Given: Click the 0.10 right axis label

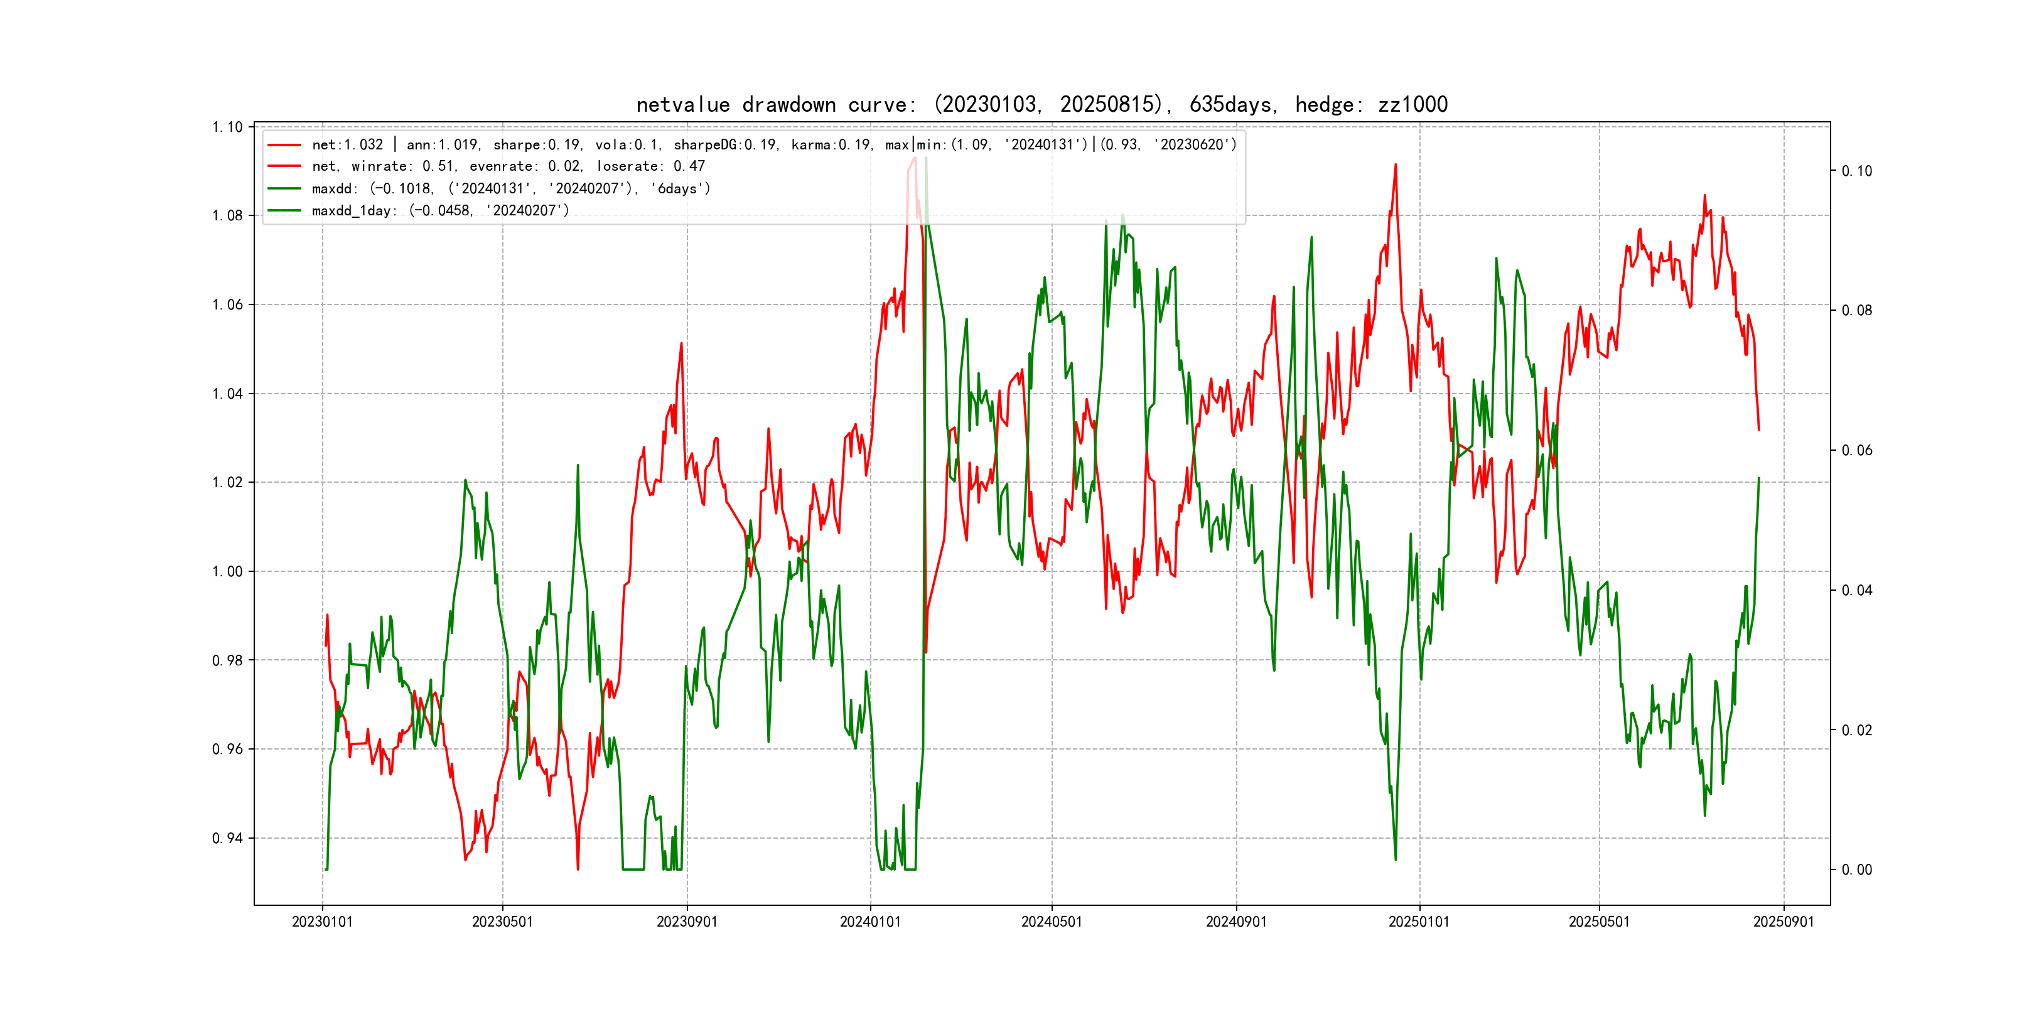Looking at the screenshot, I should tap(1856, 171).
